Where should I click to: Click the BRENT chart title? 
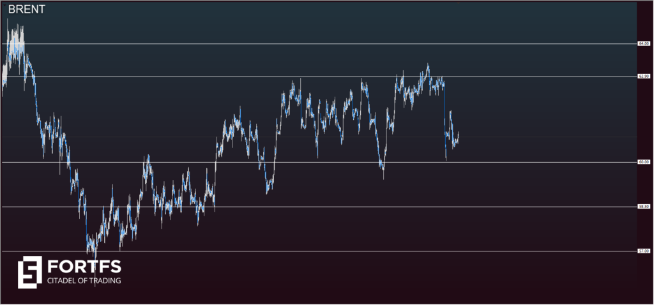click(x=26, y=11)
